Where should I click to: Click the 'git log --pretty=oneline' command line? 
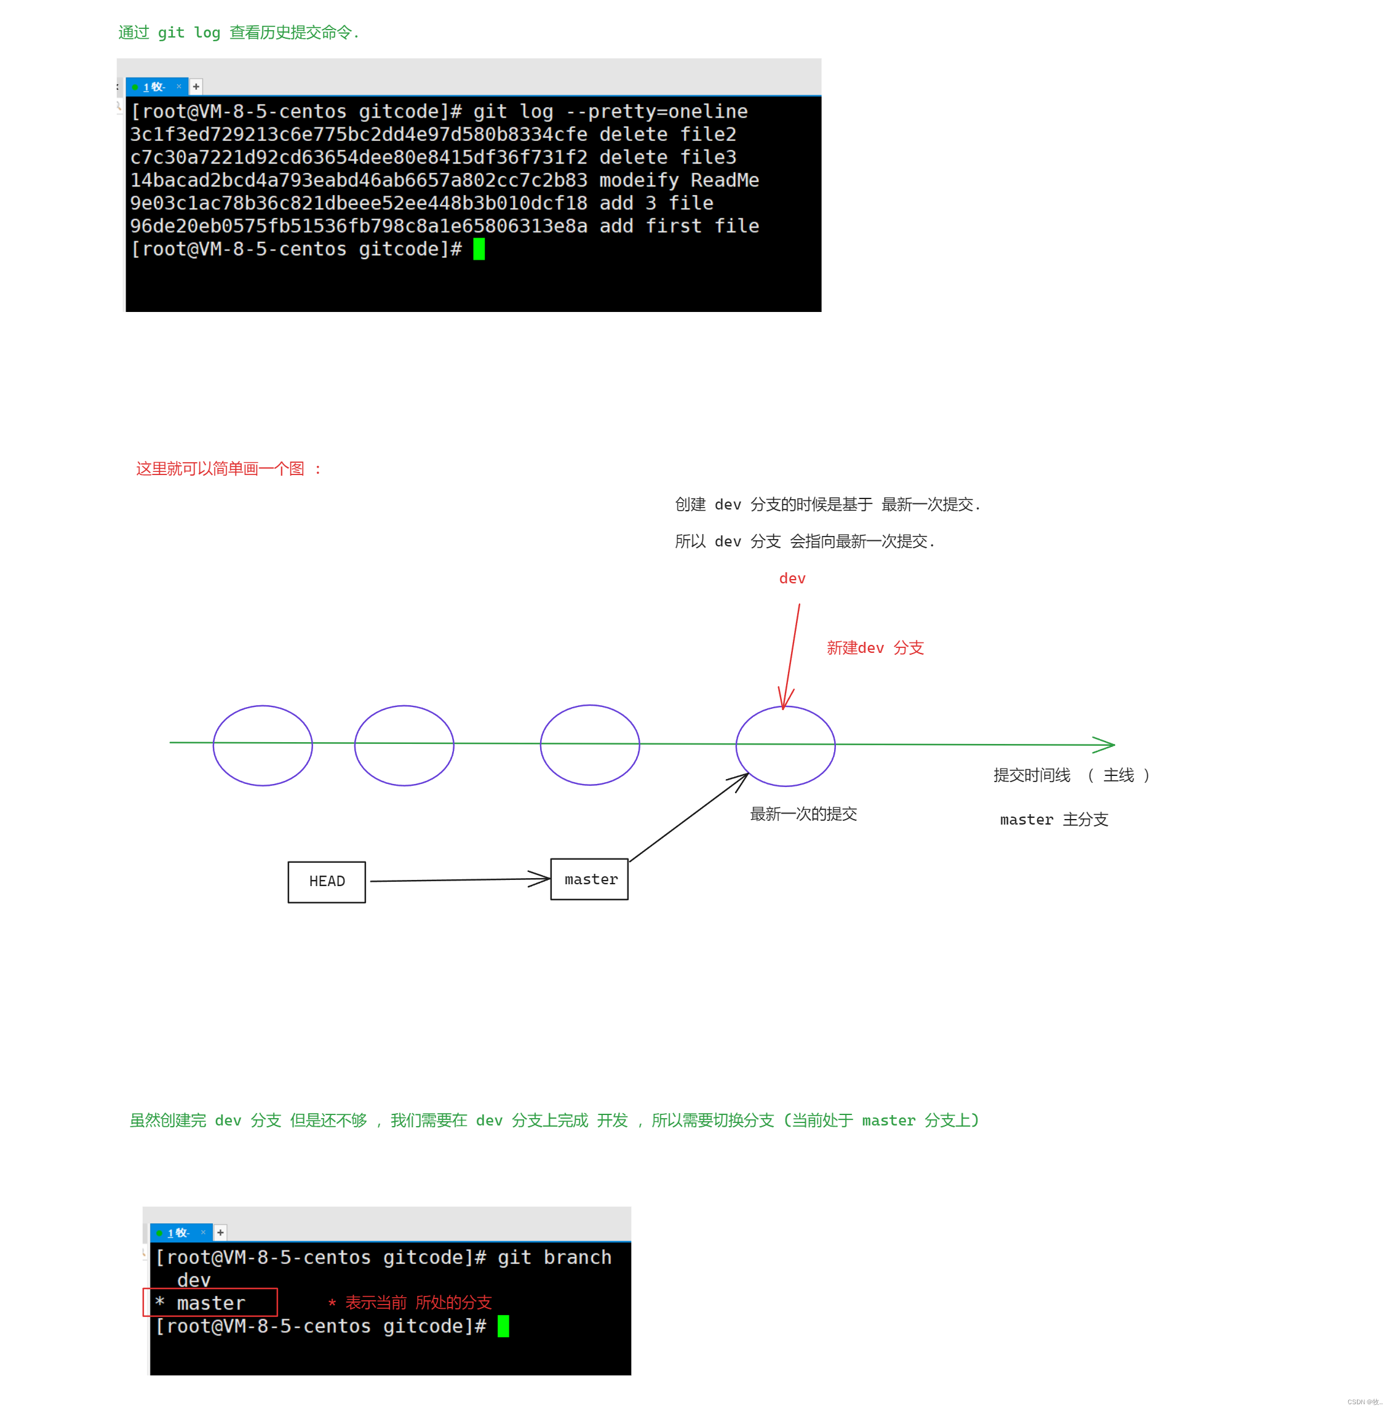[x=439, y=112]
